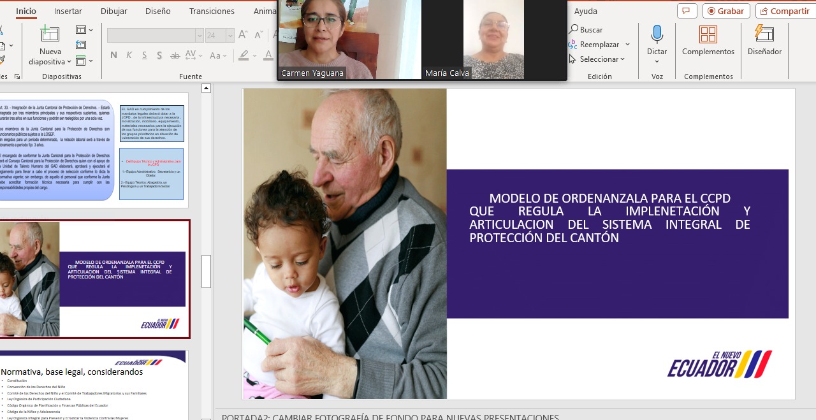
Task: Open the Complementos add-ins icon
Action: point(708,34)
